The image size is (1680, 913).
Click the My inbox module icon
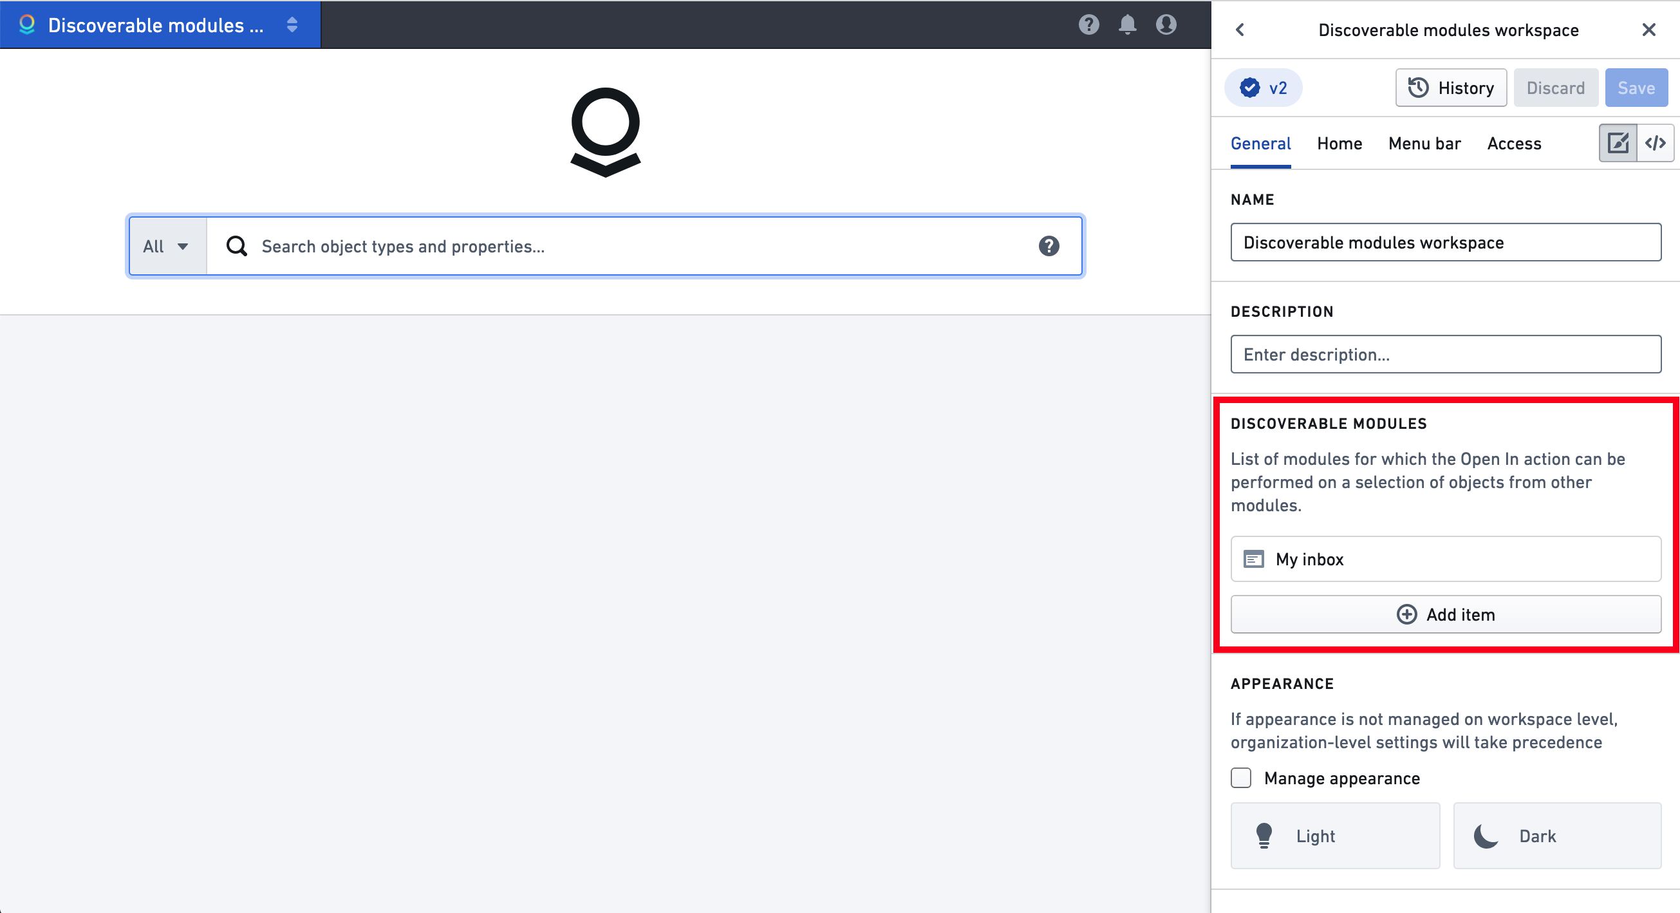tap(1253, 560)
